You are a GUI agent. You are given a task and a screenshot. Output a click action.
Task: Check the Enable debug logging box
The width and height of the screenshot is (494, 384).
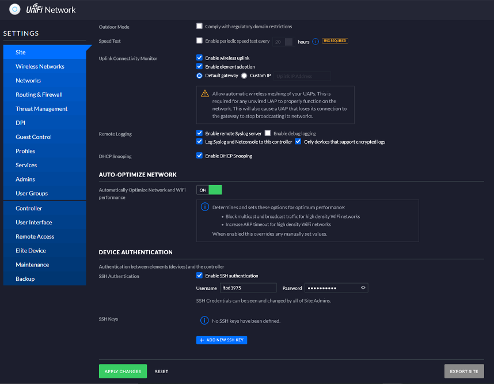[x=268, y=133]
